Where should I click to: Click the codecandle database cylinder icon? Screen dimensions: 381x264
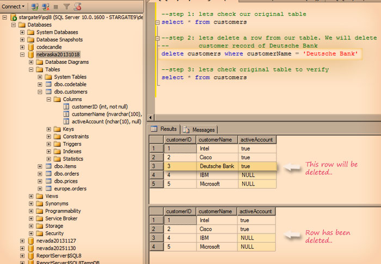(31, 47)
